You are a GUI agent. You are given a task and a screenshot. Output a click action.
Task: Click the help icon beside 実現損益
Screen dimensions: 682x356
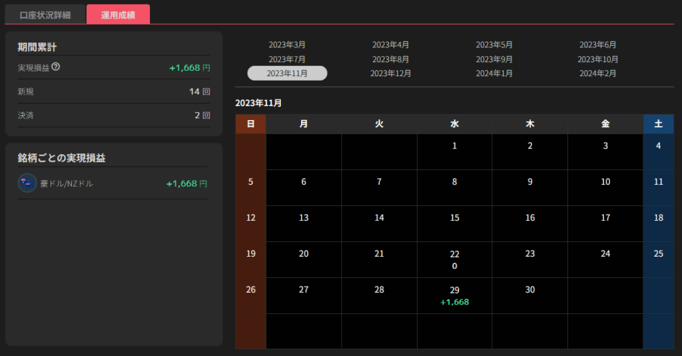click(x=56, y=67)
